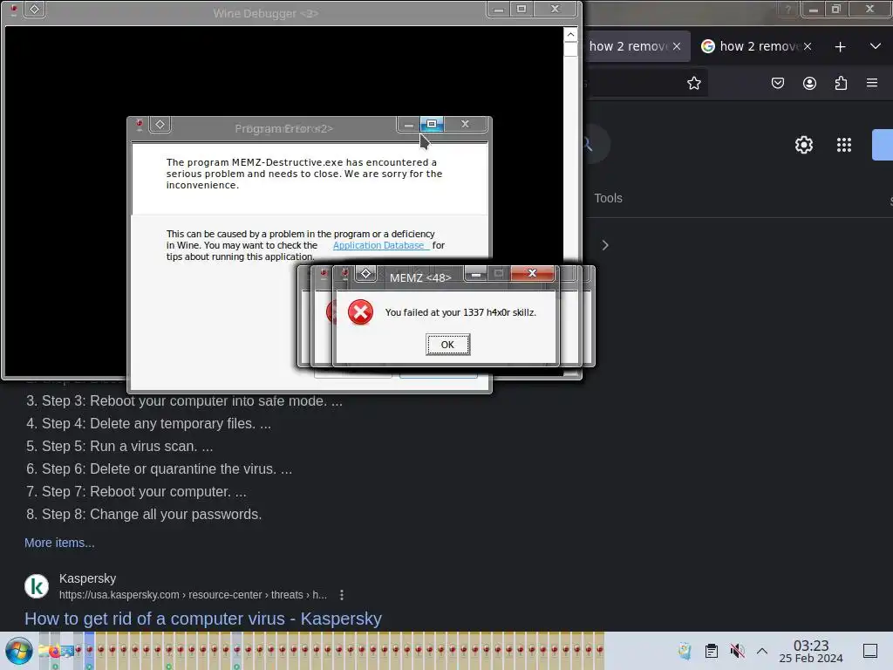Expand the list all tabs chevron
Viewport: 893px width, 670px height.
(876, 46)
